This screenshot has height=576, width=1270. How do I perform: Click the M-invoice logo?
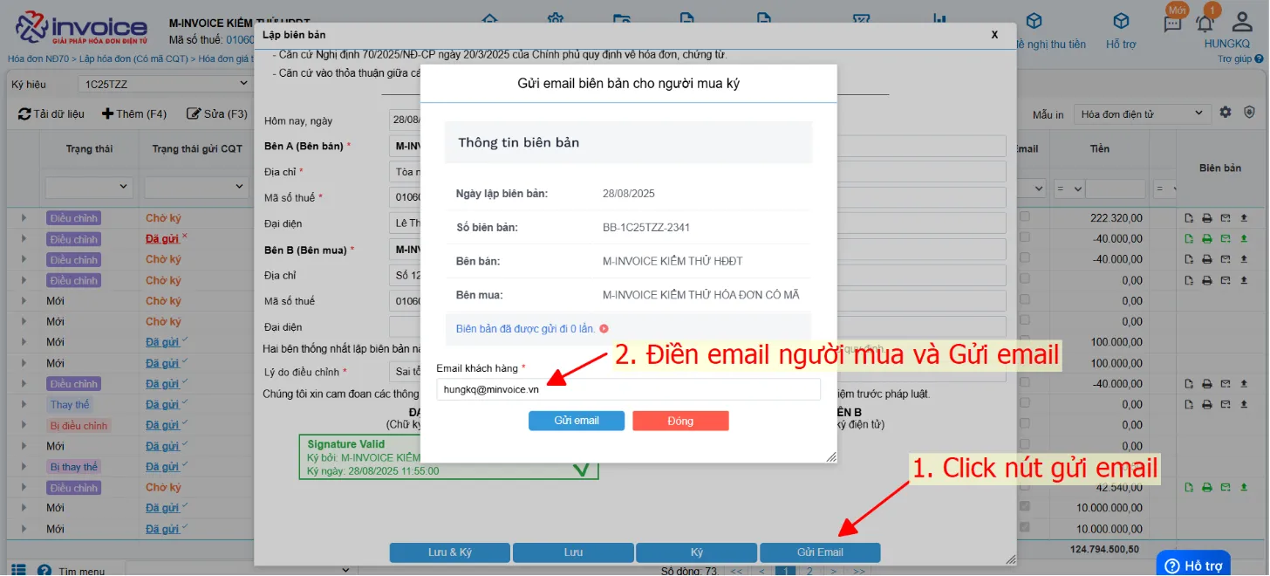(82, 28)
